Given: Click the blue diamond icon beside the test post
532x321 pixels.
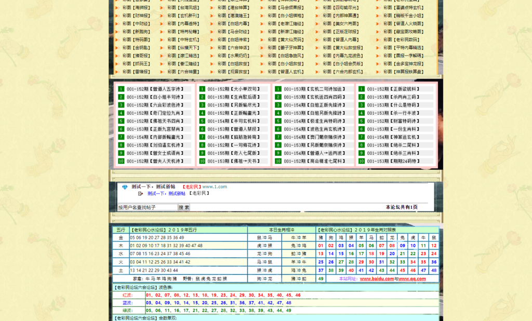Looking at the screenshot, I should pos(125,187).
